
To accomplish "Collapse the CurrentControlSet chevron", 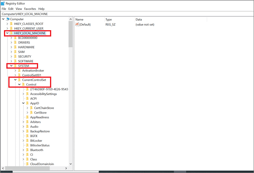I will click(15, 80).
